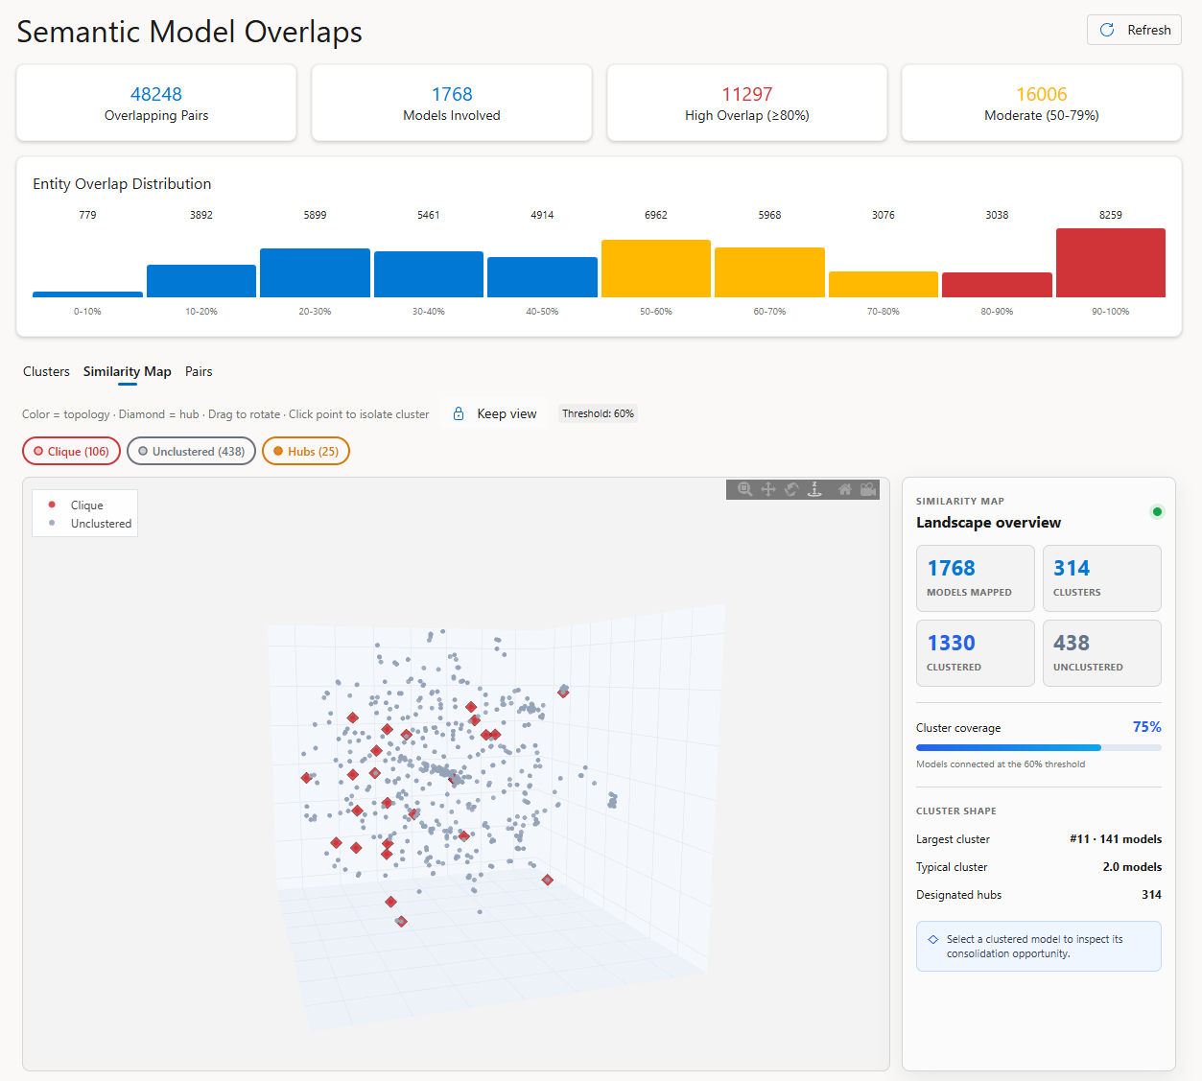
Task: Choose orbital rotation in plot toolbar
Action: 791,489
